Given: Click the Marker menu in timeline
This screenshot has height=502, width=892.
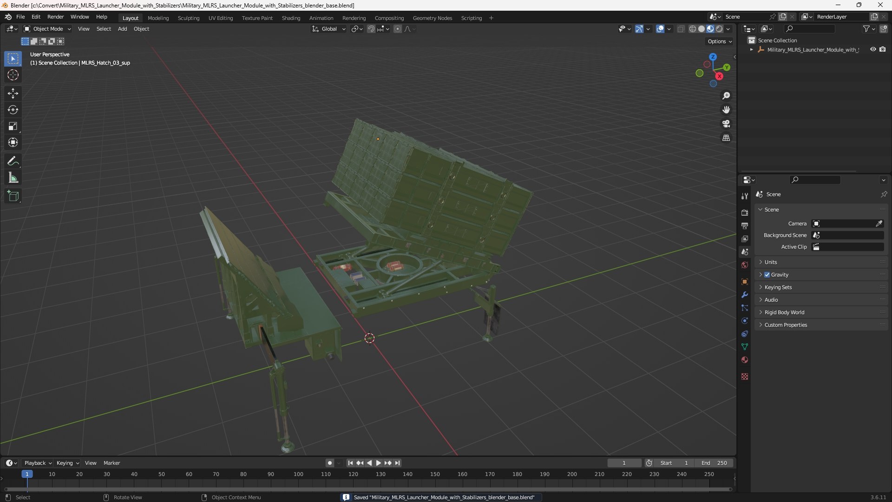Looking at the screenshot, I should 111,463.
